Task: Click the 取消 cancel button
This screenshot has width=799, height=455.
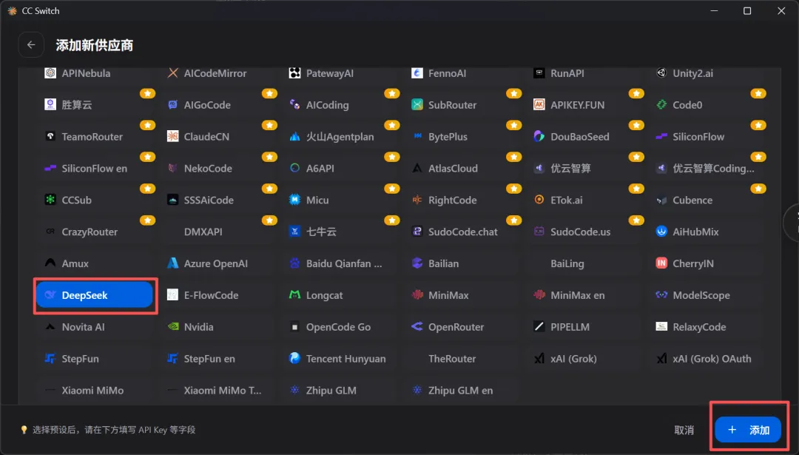Action: pos(684,430)
